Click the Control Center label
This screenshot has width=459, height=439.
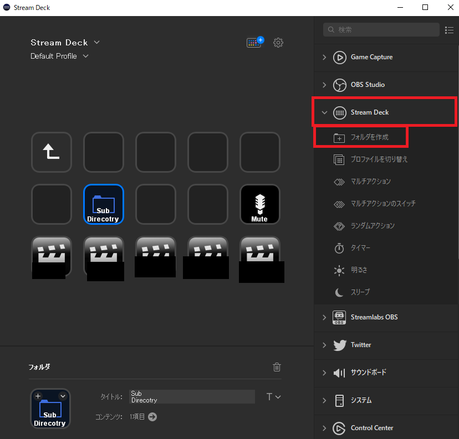(x=372, y=428)
